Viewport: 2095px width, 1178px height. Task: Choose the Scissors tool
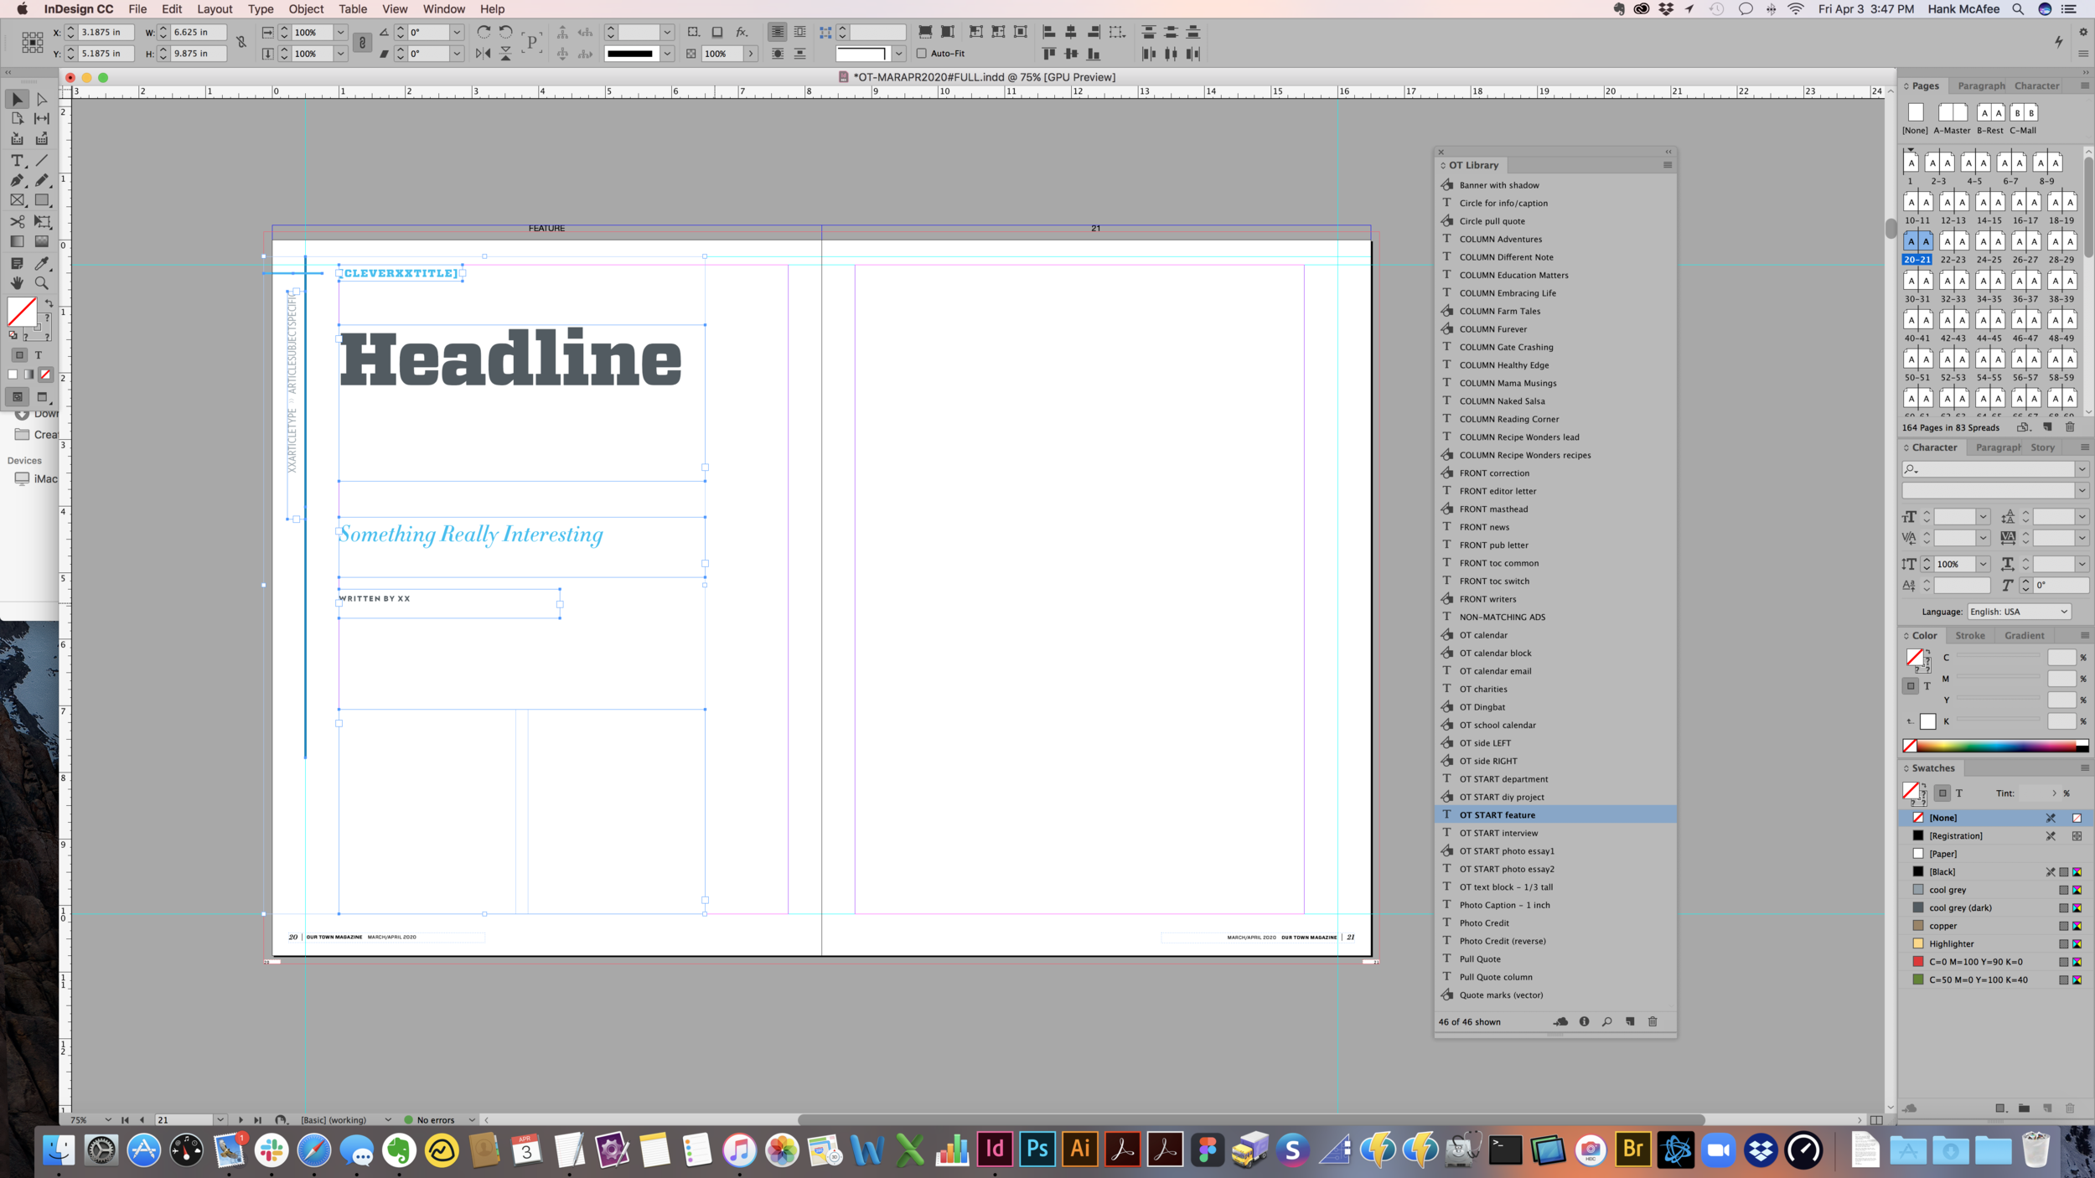coord(17,222)
